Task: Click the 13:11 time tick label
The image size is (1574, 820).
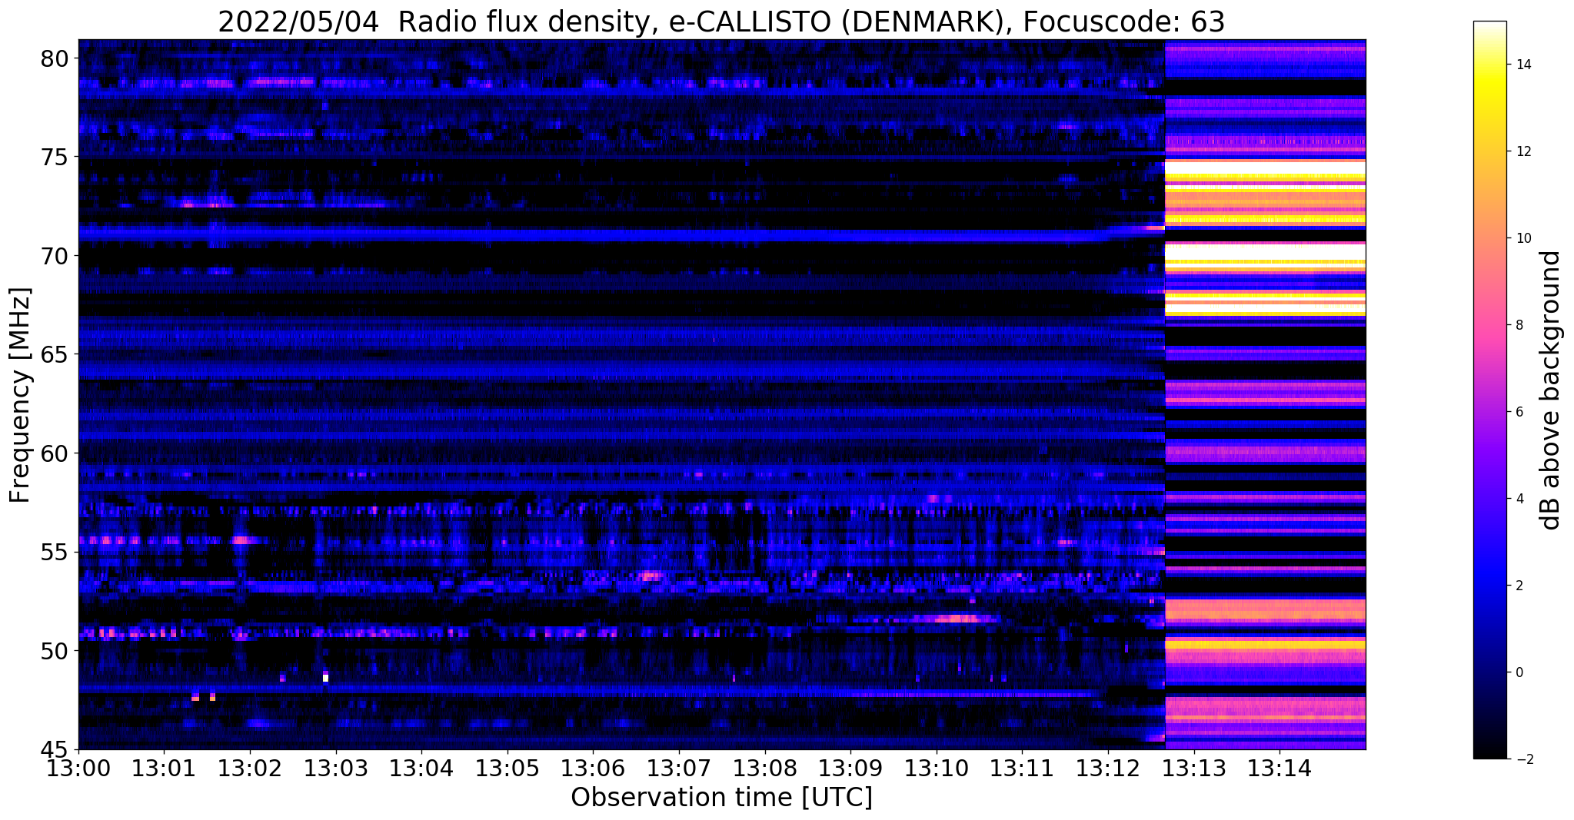Action: pyautogui.click(x=1022, y=768)
